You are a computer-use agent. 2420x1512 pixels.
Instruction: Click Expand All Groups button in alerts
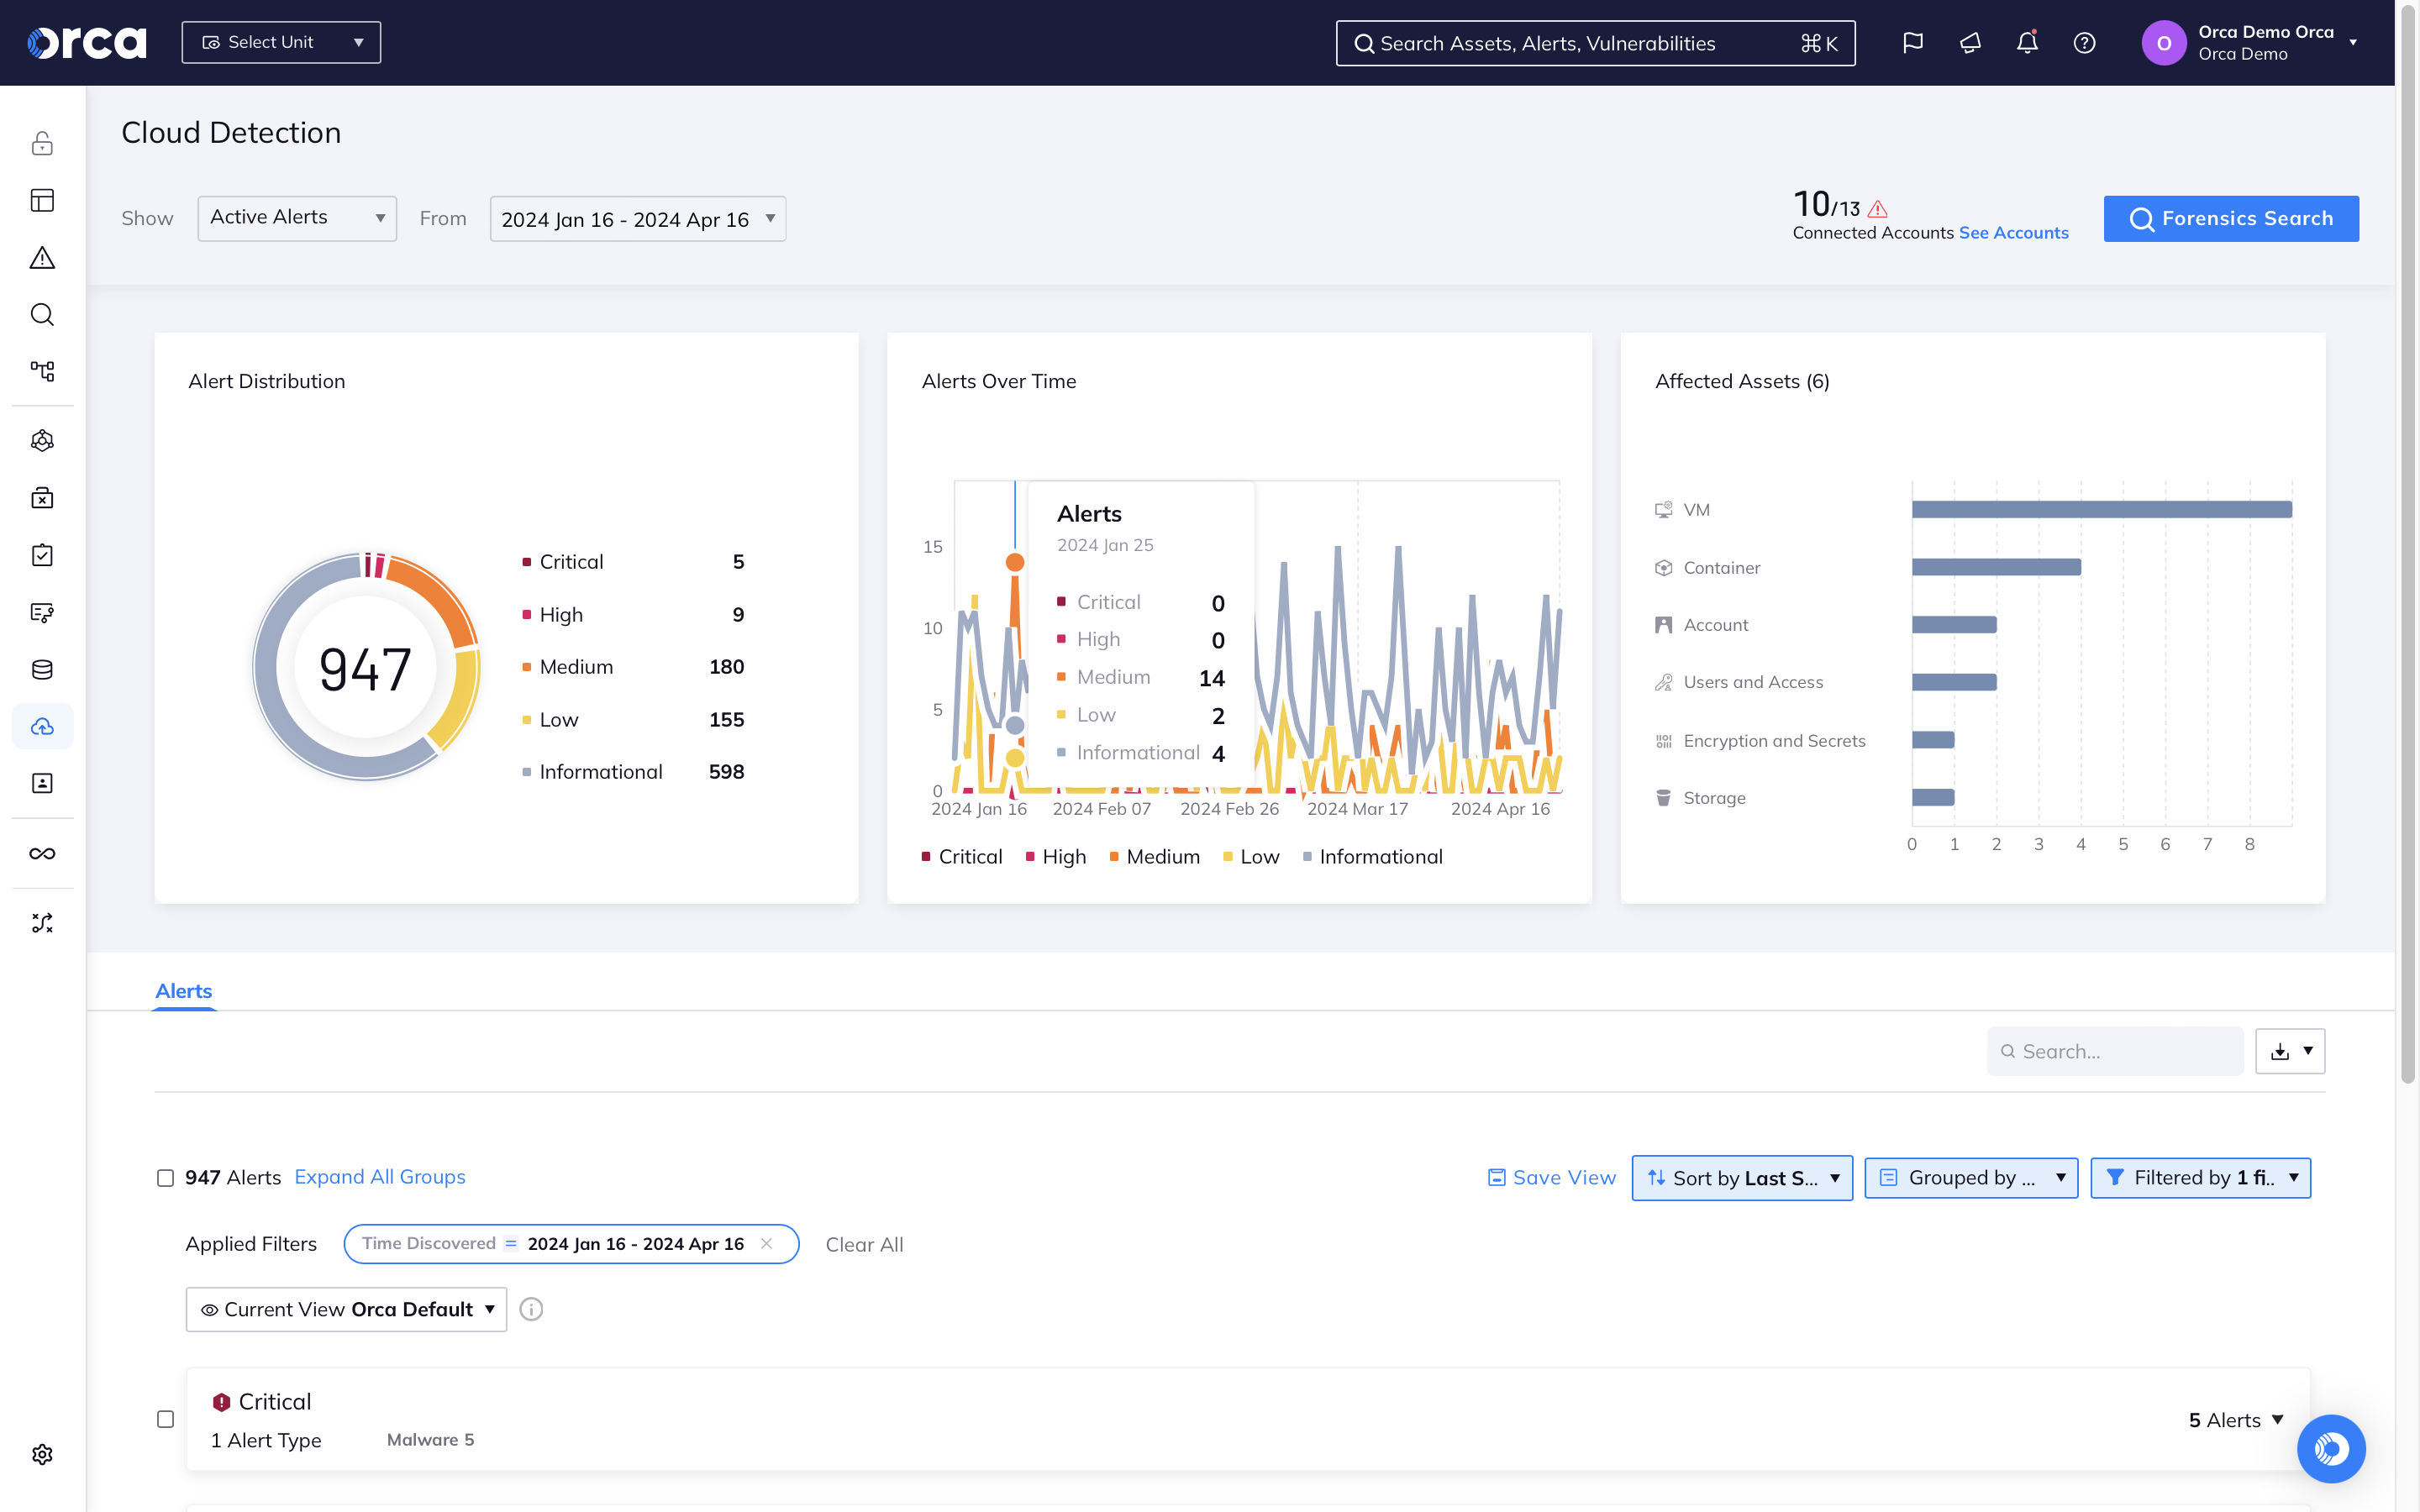point(380,1176)
